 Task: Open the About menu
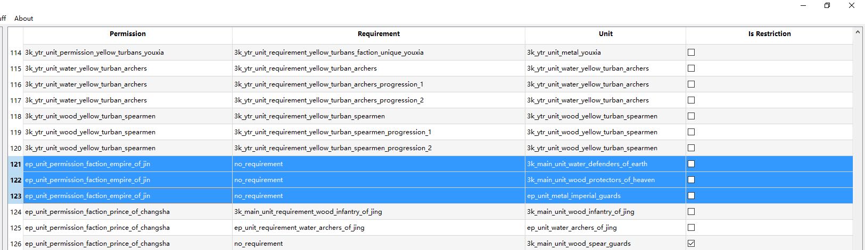click(x=23, y=19)
